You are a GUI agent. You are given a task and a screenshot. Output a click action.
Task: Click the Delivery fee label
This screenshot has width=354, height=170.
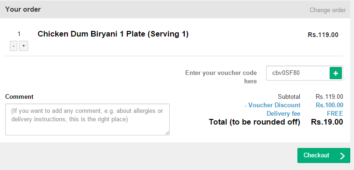[x=283, y=113]
